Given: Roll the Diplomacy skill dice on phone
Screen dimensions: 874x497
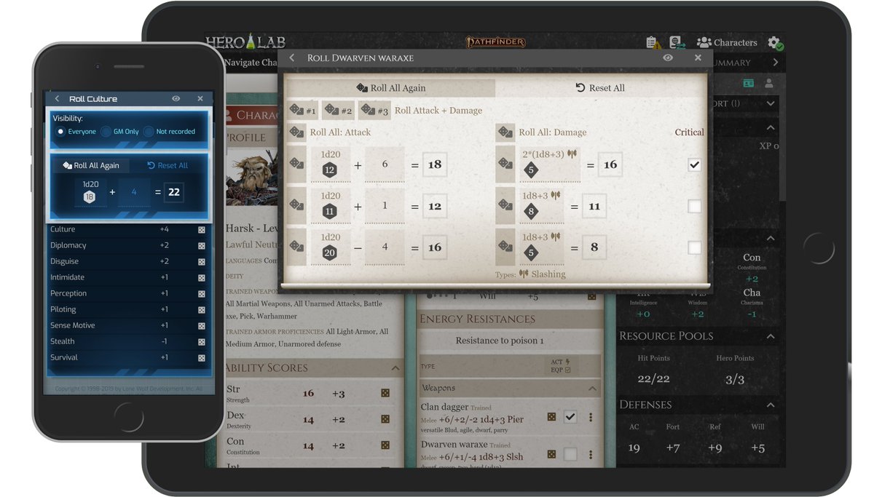Looking at the screenshot, I should point(202,246).
